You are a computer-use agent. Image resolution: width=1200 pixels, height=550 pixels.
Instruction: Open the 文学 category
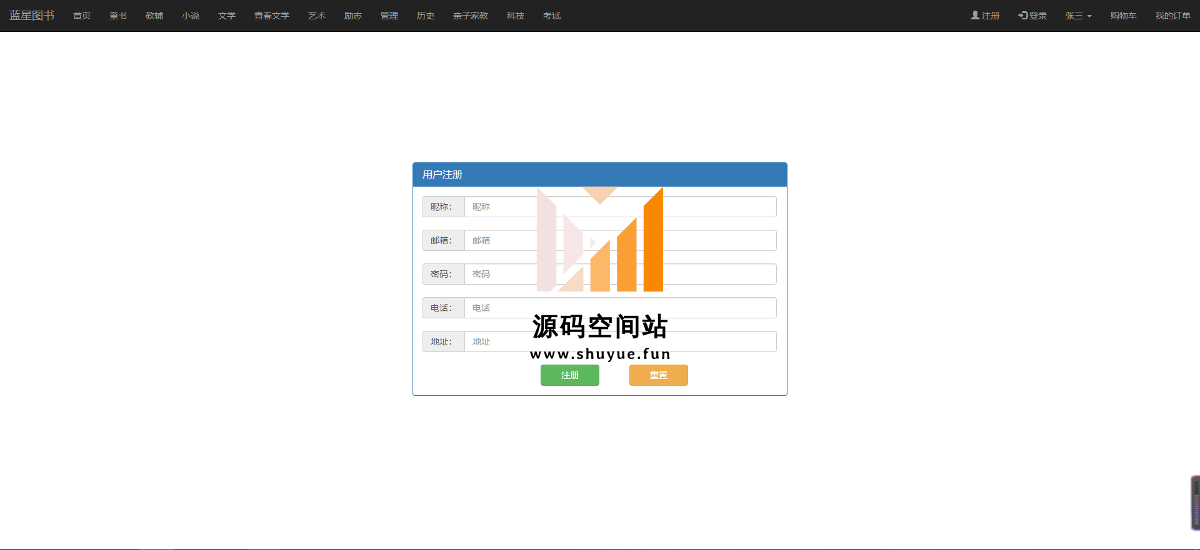pyautogui.click(x=227, y=16)
